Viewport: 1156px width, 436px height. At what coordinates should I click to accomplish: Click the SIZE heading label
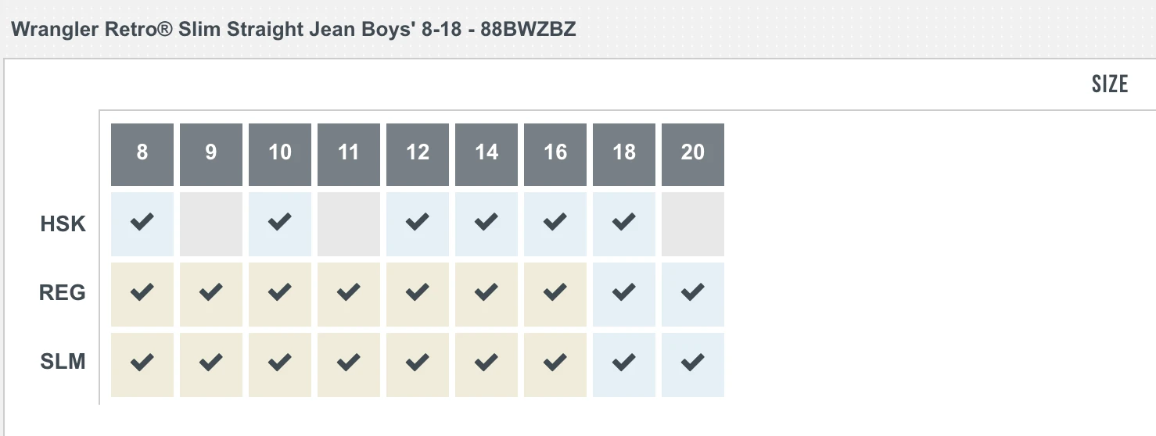1109,84
